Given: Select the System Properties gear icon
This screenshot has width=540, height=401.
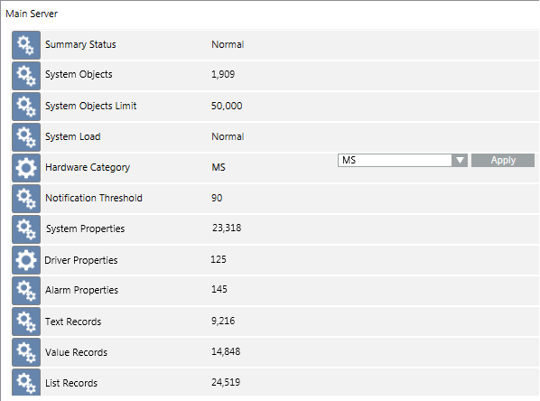Looking at the screenshot, I should [26, 229].
